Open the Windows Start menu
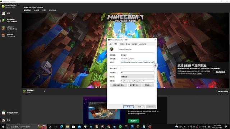 pyautogui.click(x=3, y=126)
